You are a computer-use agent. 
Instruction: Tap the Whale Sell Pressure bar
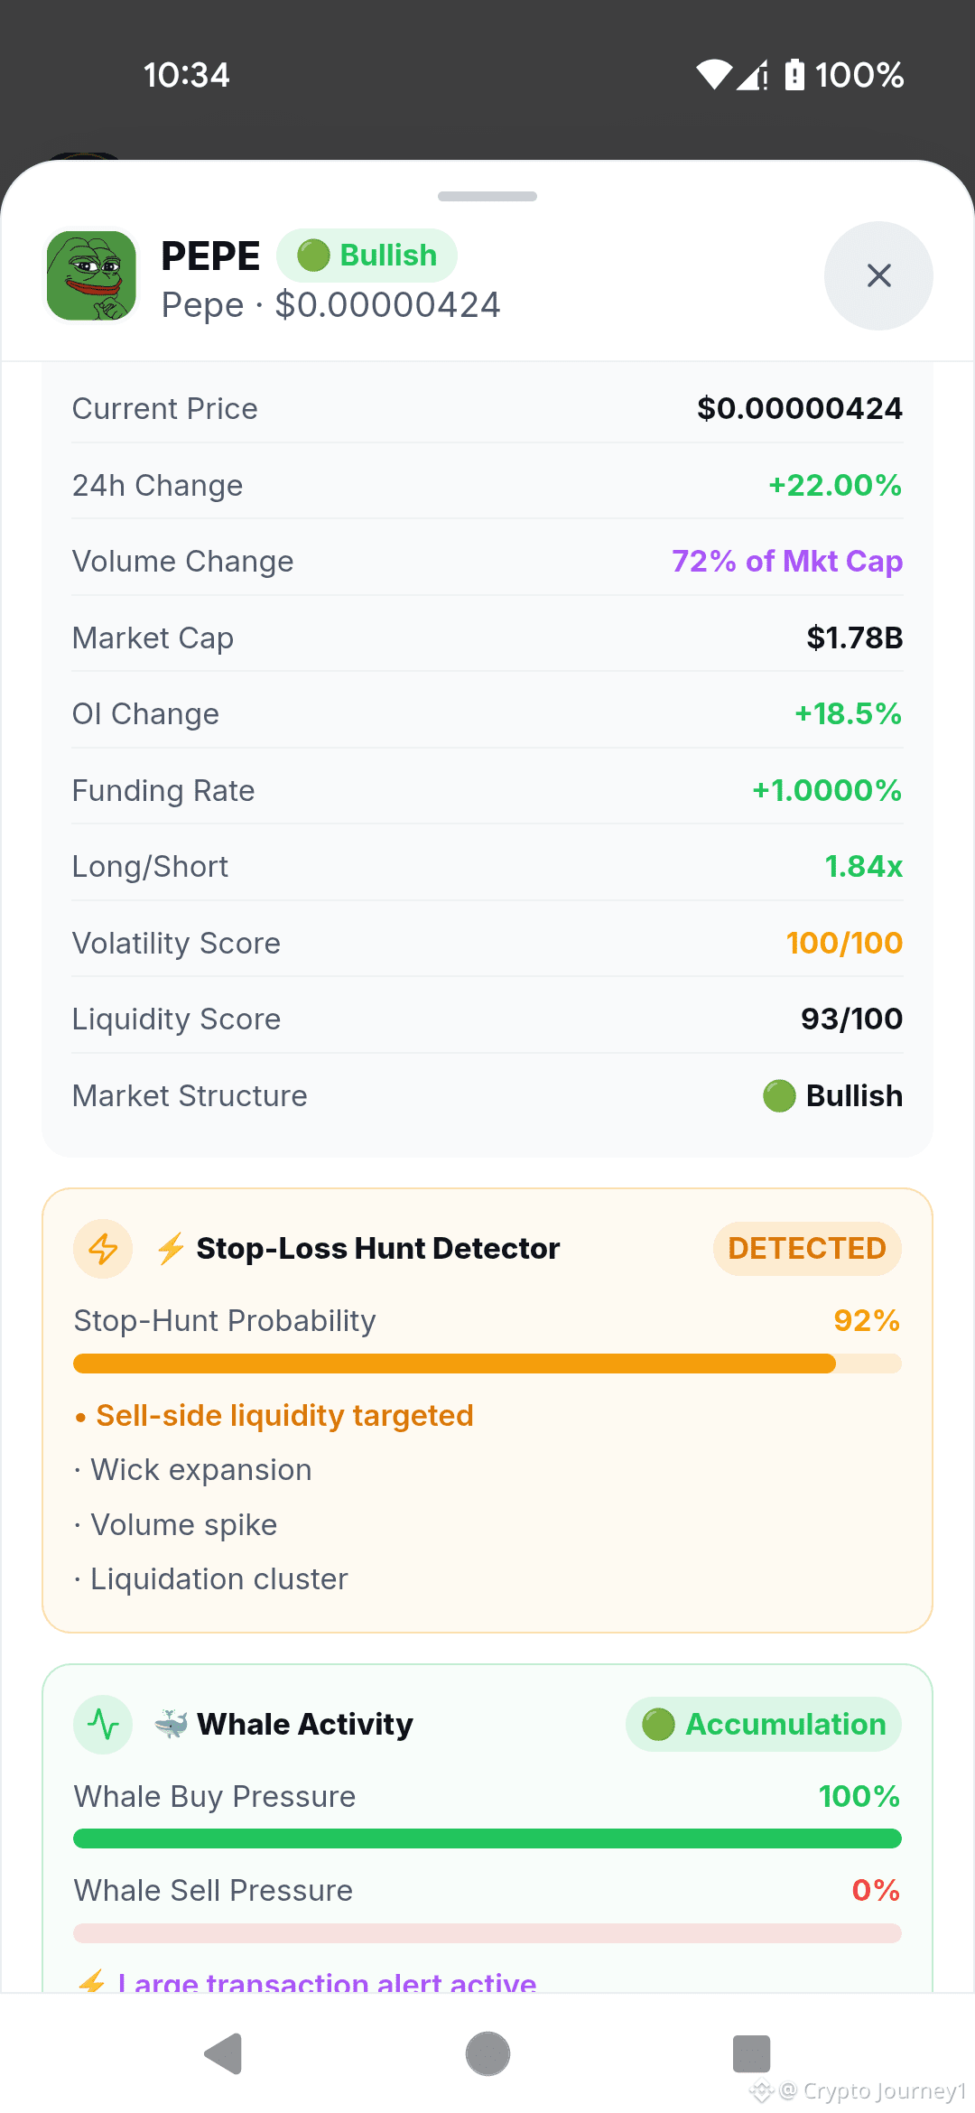click(487, 1933)
